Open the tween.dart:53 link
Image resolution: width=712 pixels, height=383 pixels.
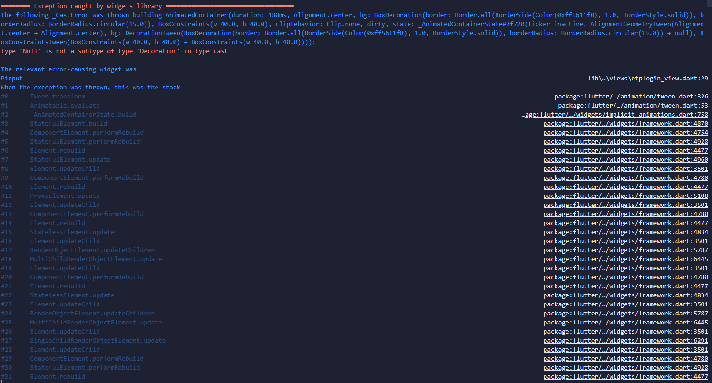(633, 106)
